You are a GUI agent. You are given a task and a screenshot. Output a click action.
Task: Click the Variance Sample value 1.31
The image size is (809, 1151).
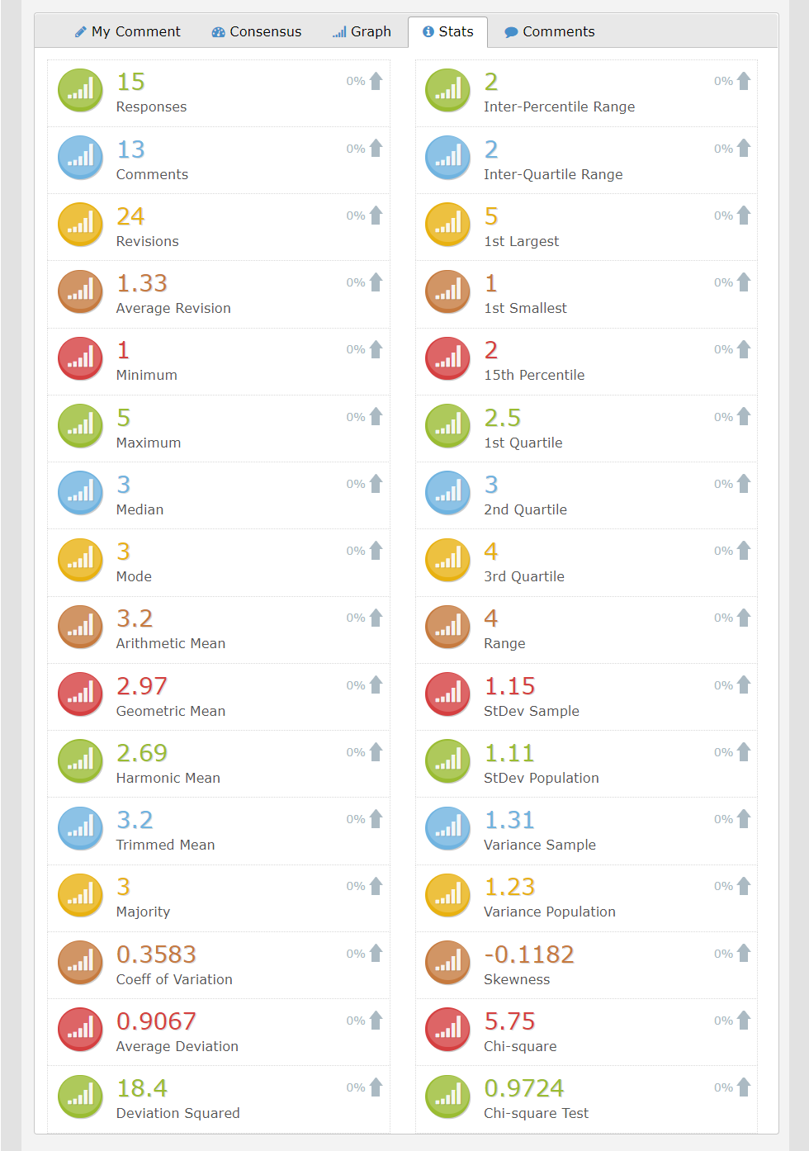[509, 820]
